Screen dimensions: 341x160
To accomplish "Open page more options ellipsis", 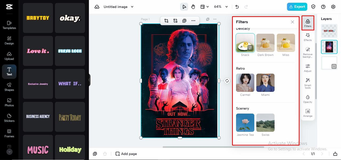I will click(215, 19).
